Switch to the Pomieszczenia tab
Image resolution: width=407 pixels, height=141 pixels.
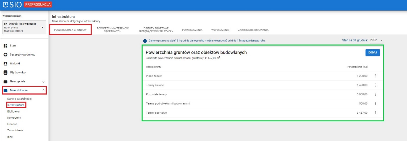click(192, 30)
